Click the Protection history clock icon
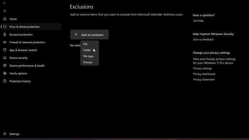Screen dimensions: 249x140 (x=5, y=81)
